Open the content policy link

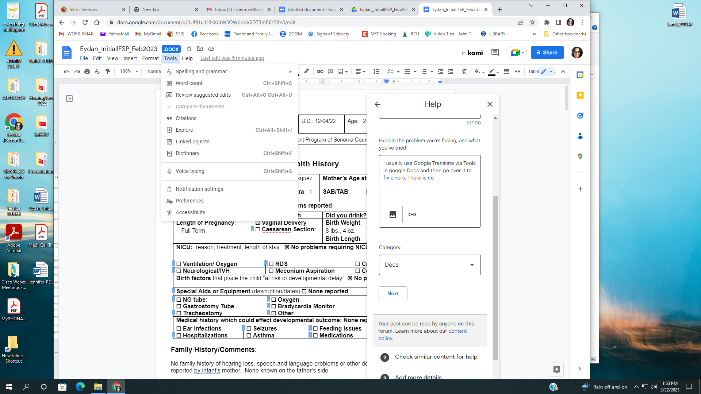click(x=457, y=331)
